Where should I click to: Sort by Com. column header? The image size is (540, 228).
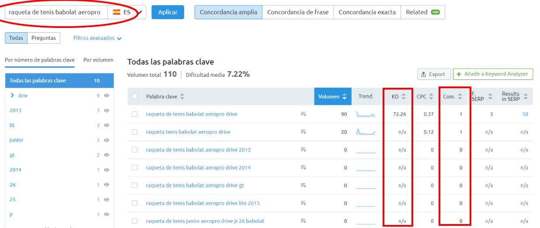click(453, 97)
